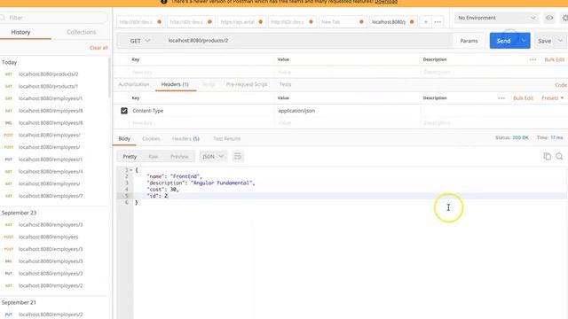
Task: Open the Tests request tab
Action: 285,84
